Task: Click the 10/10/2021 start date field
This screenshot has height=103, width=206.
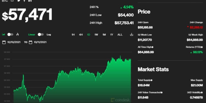Action: coord(14,42)
